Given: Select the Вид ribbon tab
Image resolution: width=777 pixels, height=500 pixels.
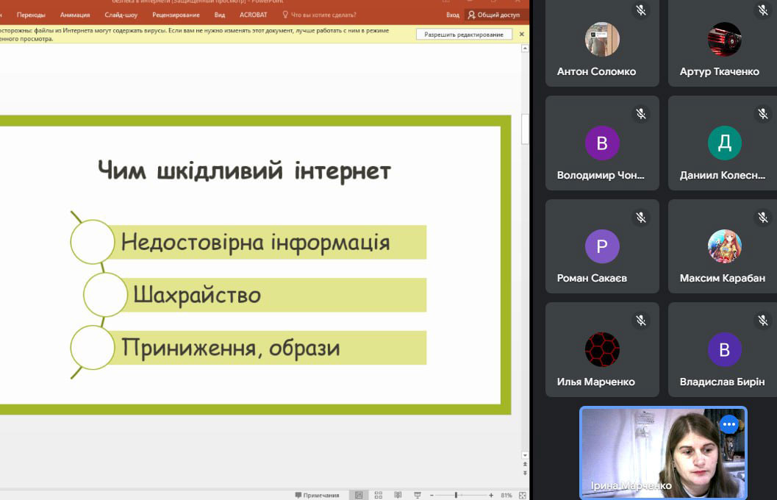Looking at the screenshot, I should coord(220,15).
